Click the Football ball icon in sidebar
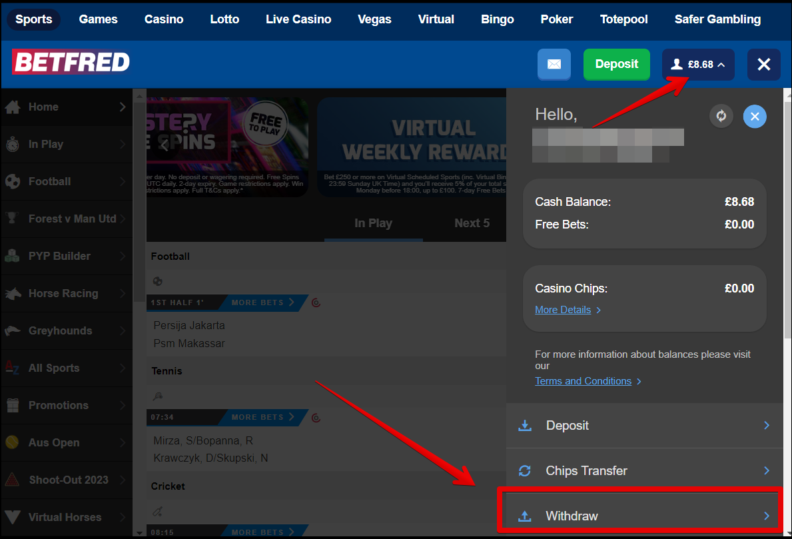 [13, 181]
